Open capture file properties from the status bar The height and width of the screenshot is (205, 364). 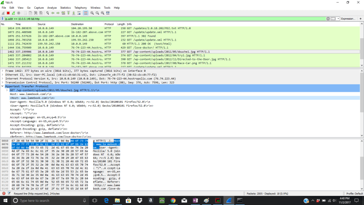pyautogui.click(x=9, y=194)
